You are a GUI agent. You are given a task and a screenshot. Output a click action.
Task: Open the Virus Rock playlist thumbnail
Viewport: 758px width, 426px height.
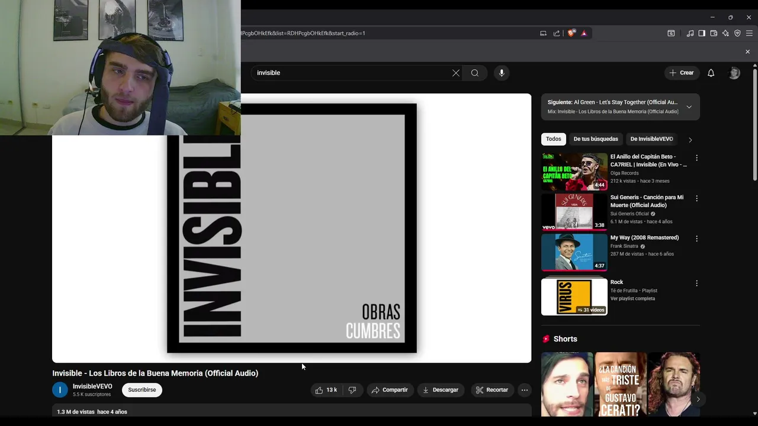click(574, 296)
